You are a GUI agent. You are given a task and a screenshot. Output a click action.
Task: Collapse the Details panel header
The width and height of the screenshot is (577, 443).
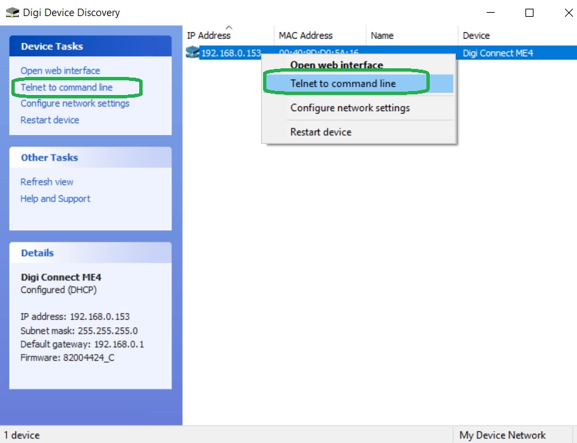pyautogui.click(x=90, y=253)
